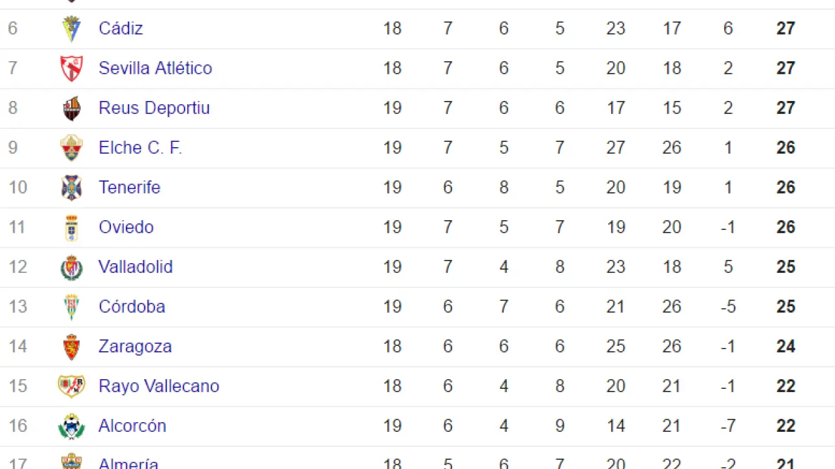Click the Reus Deportiu crest icon
The height and width of the screenshot is (469, 835).
click(71, 108)
